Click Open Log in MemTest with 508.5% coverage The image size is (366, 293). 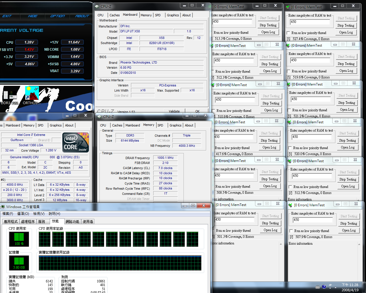pyautogui.click(x=270, y=186)
